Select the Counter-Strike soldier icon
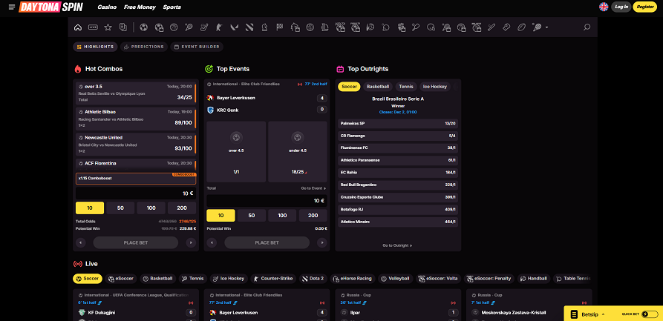Screen dimensions: 663x321 click(x=218, y=27)
